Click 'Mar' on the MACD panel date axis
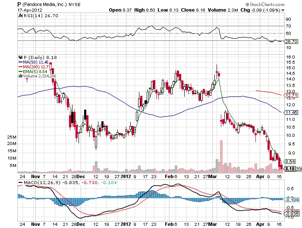This screenshot has height=228, width=302. coord(213,224)
